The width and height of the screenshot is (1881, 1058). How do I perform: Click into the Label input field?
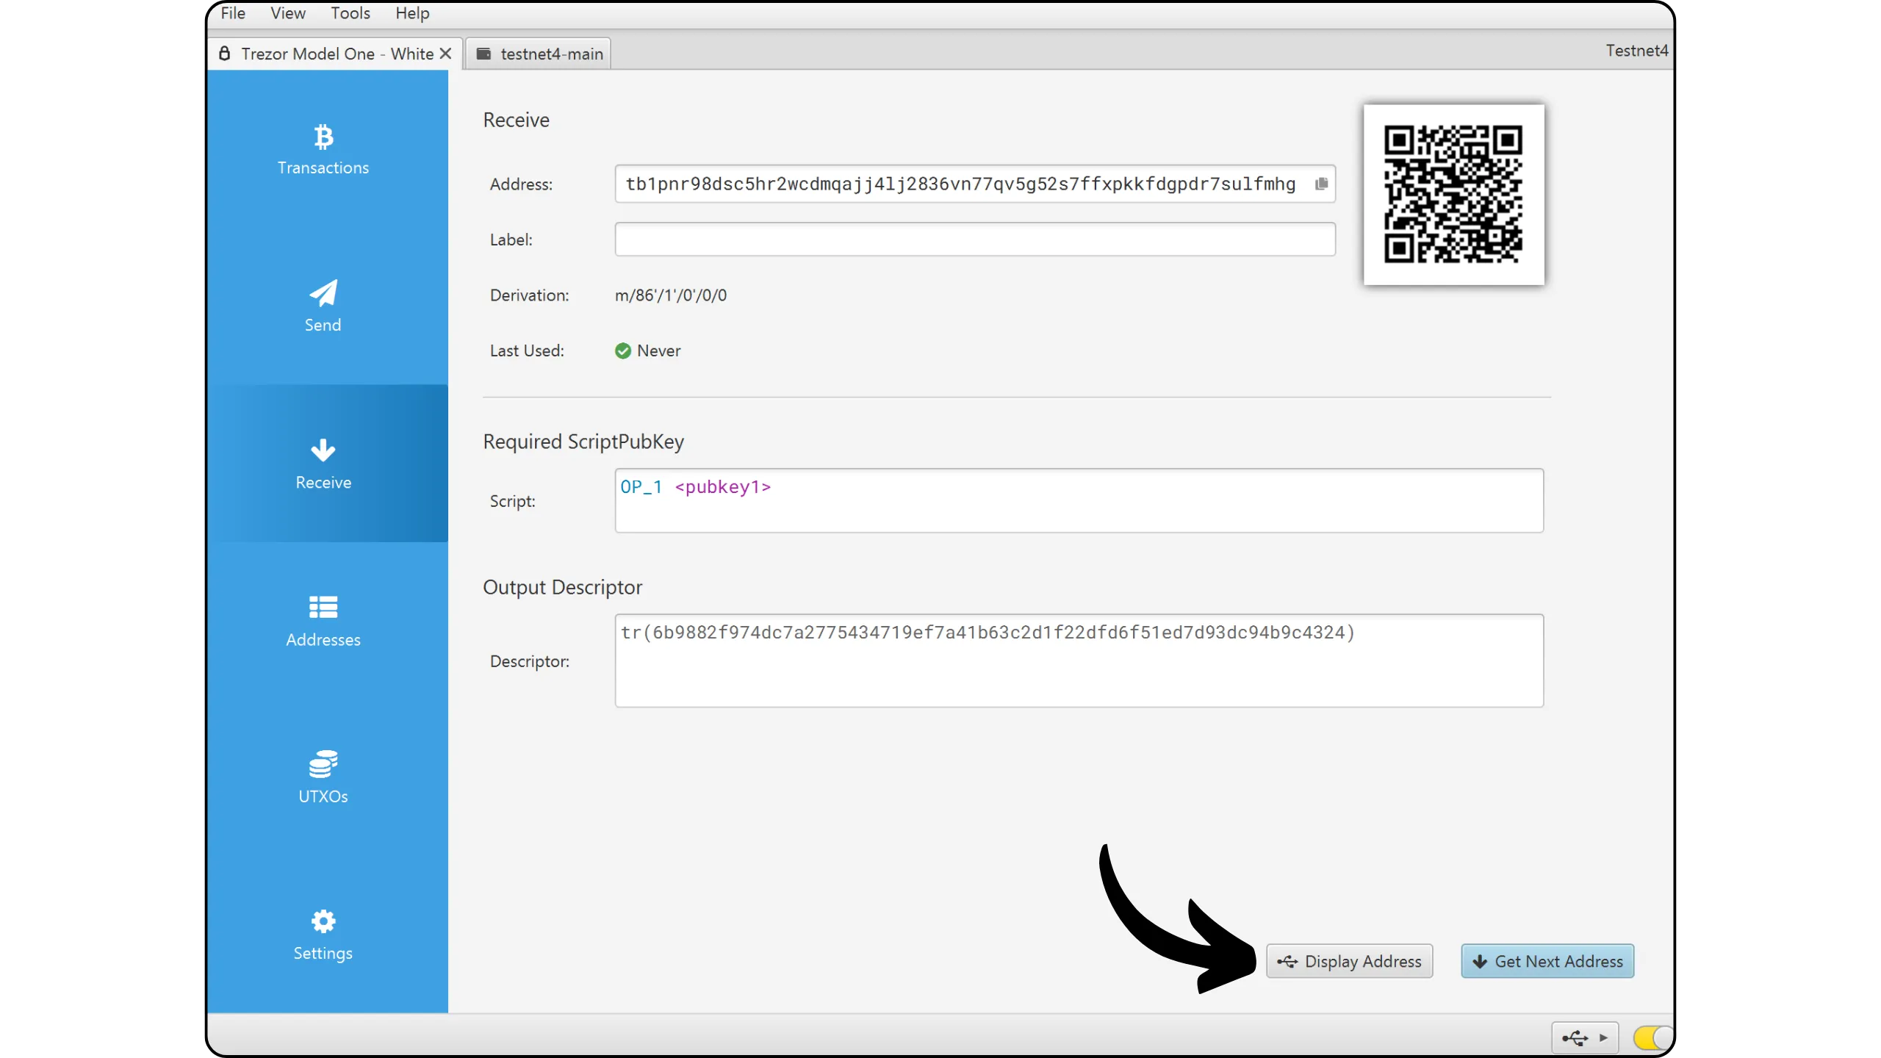(x=974, y=240)
